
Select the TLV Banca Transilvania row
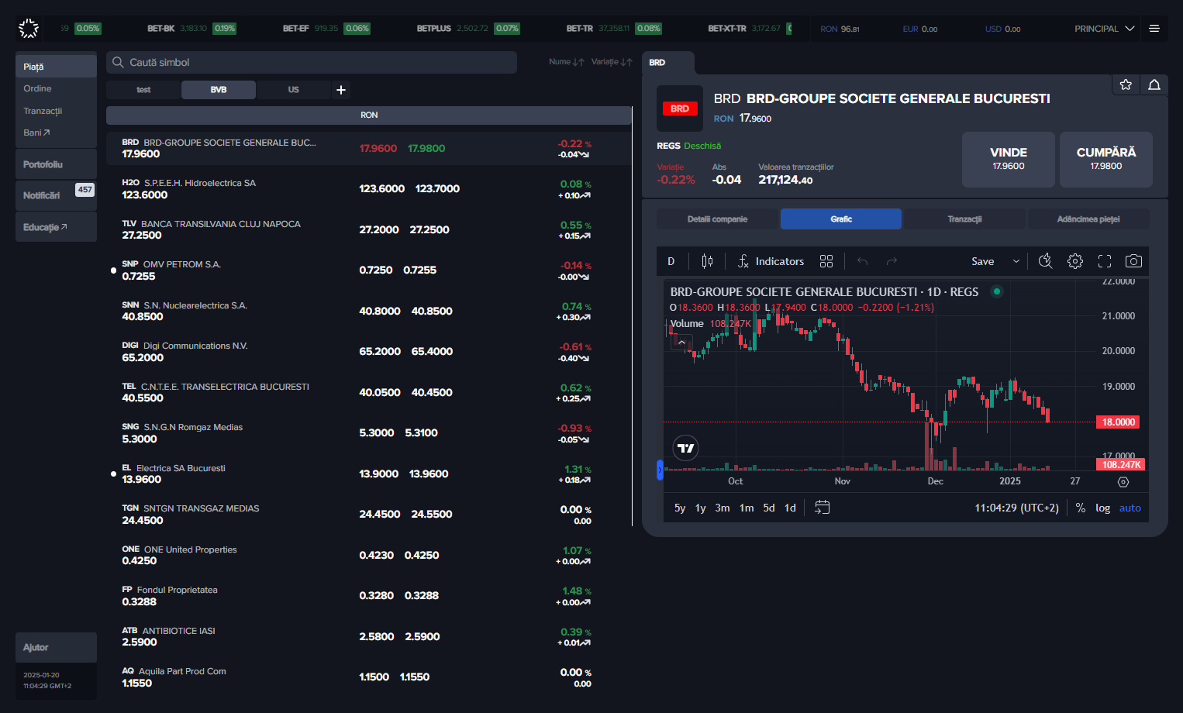pyautogui.click(x=369, y=229)
